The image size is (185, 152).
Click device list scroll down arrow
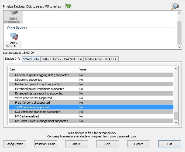(x=179, y=47)
